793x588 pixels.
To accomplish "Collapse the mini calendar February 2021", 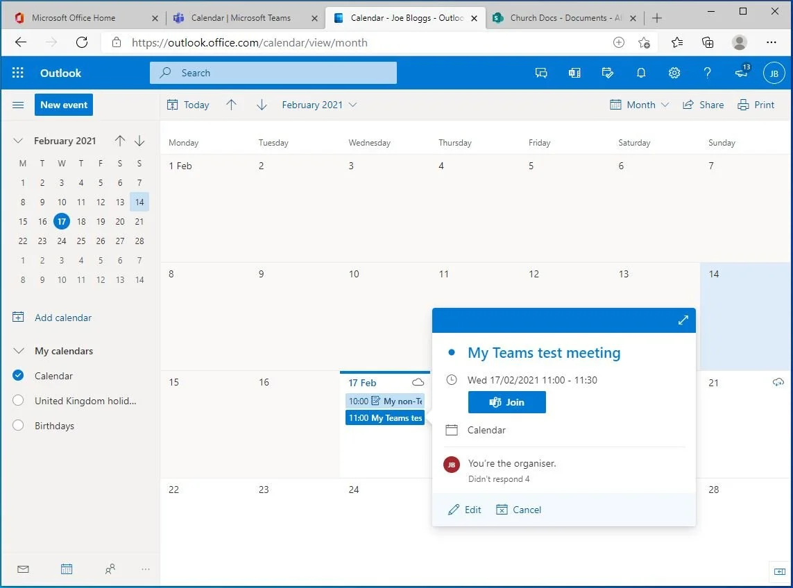I will (18, 141).
